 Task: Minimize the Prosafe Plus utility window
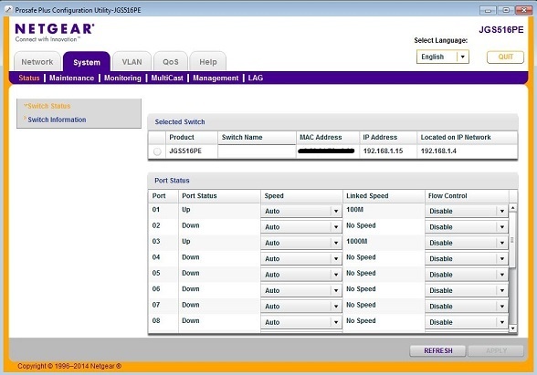[488, 10]
